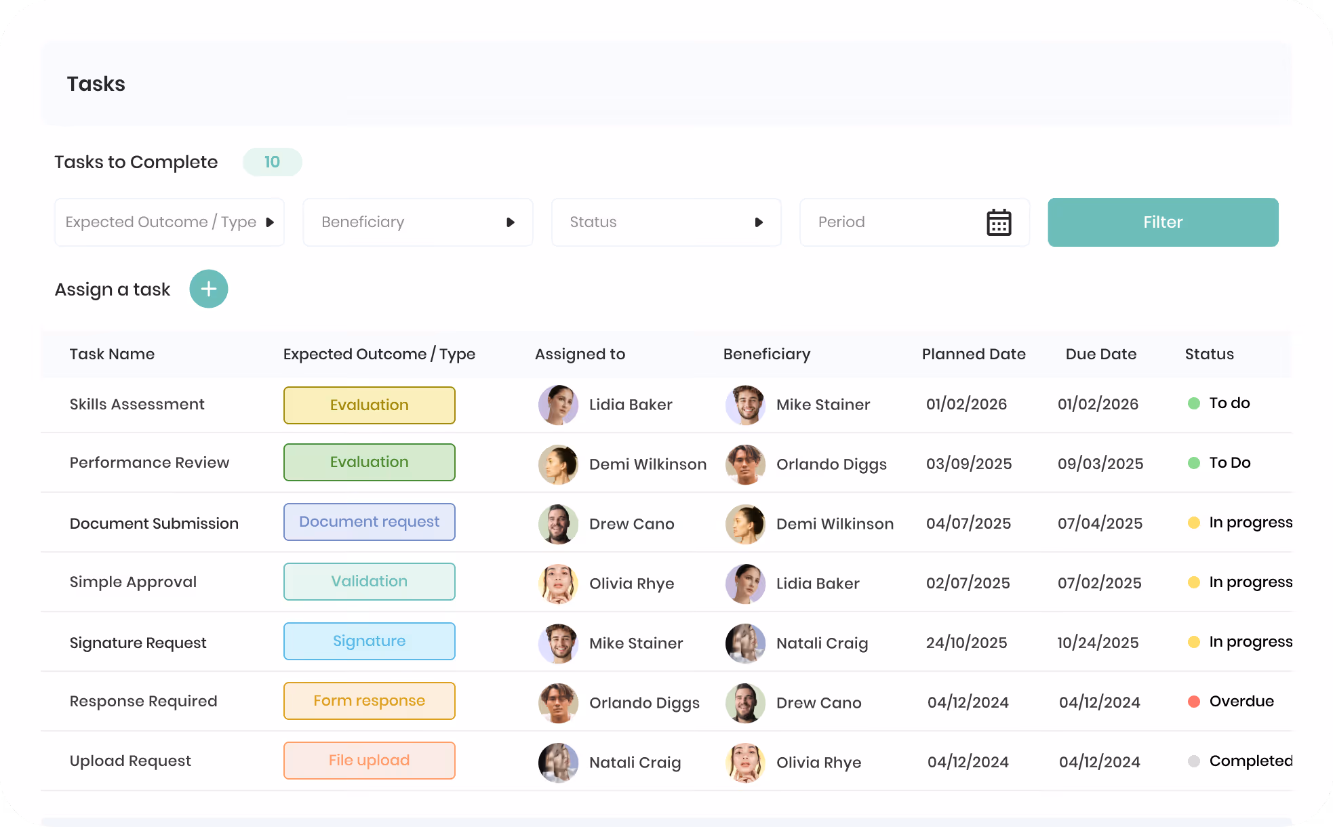This screenshot has height=827, width=1333.
Task: Click planned date 24/10/2025
Action: point(967,643)
